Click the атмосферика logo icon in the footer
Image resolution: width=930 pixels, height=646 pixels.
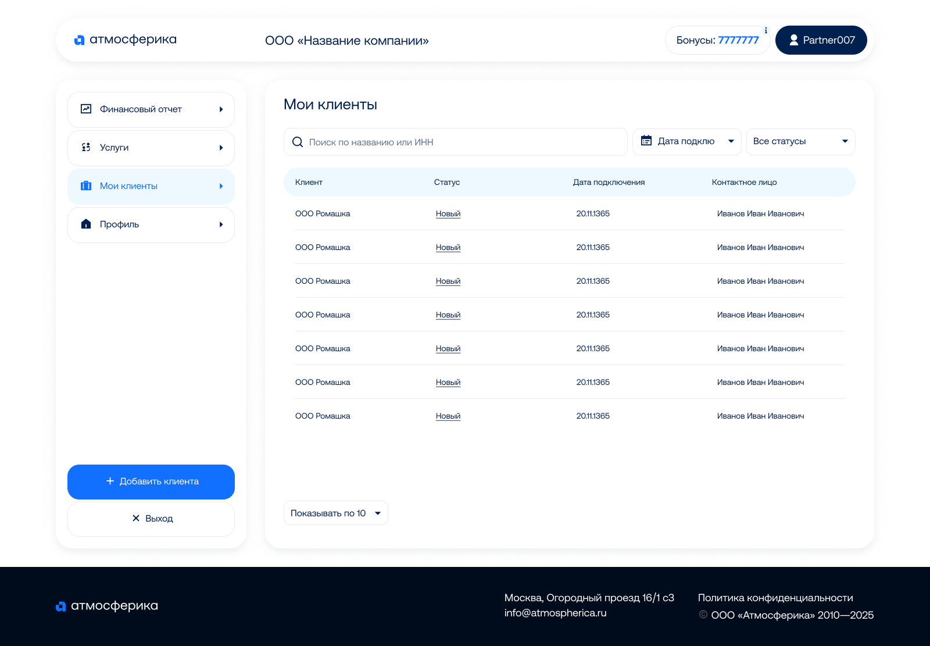point(61,606)
